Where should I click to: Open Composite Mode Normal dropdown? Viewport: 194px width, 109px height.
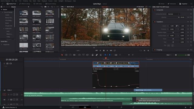tap(173, 14)
